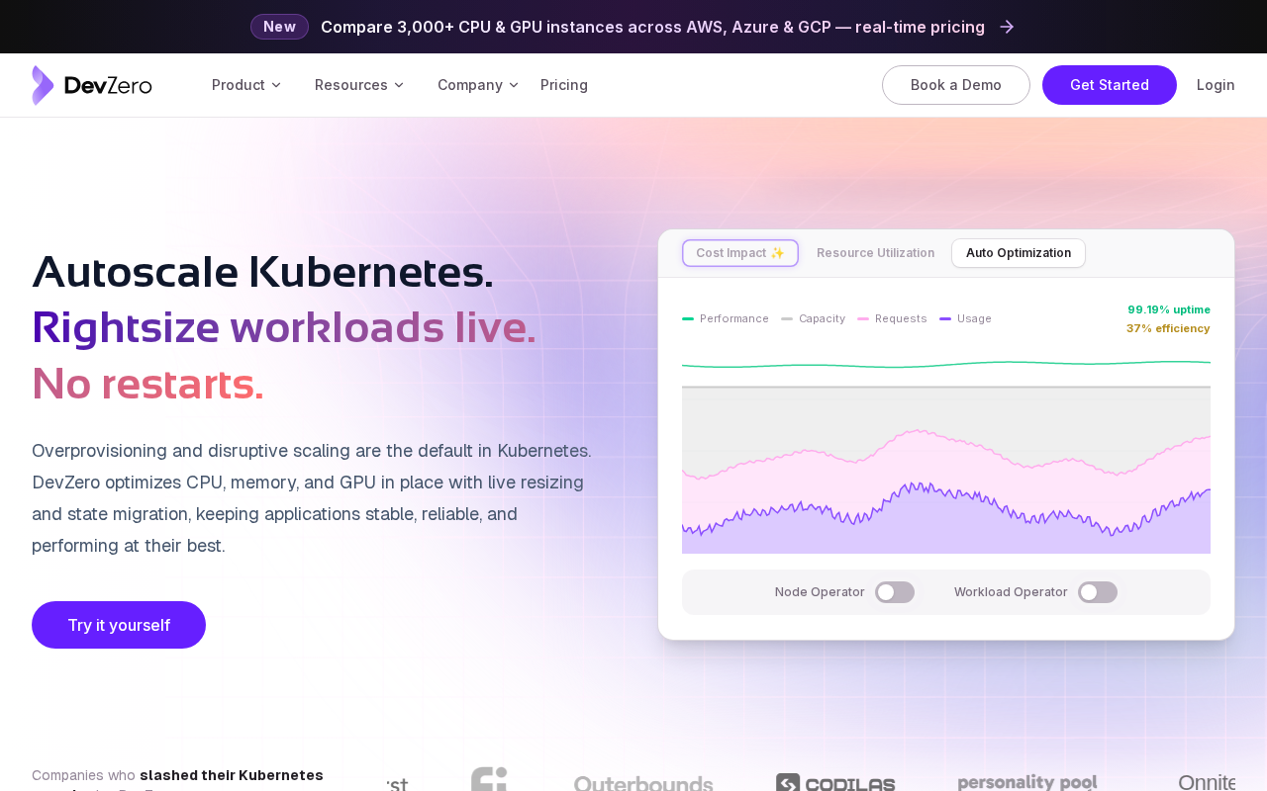The width and height of the screenshot is (1267, 791).
Task: Click the Get Started button
Action: click(1110, 85)
